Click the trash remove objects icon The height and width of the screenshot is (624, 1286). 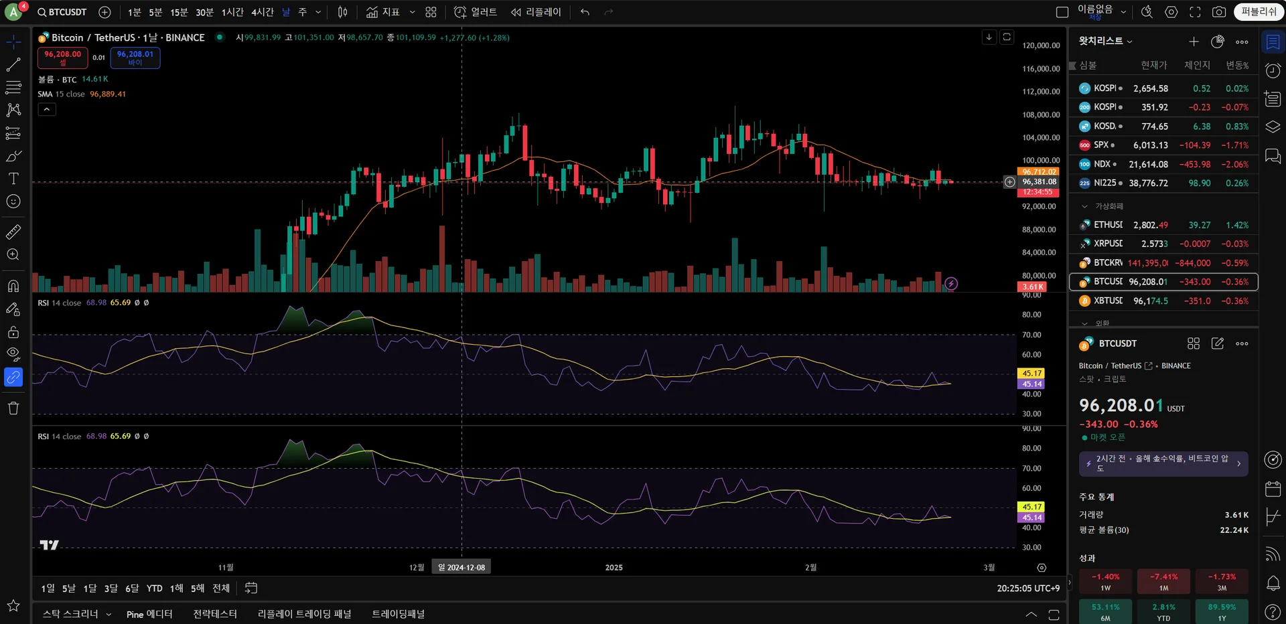[13, 408]
